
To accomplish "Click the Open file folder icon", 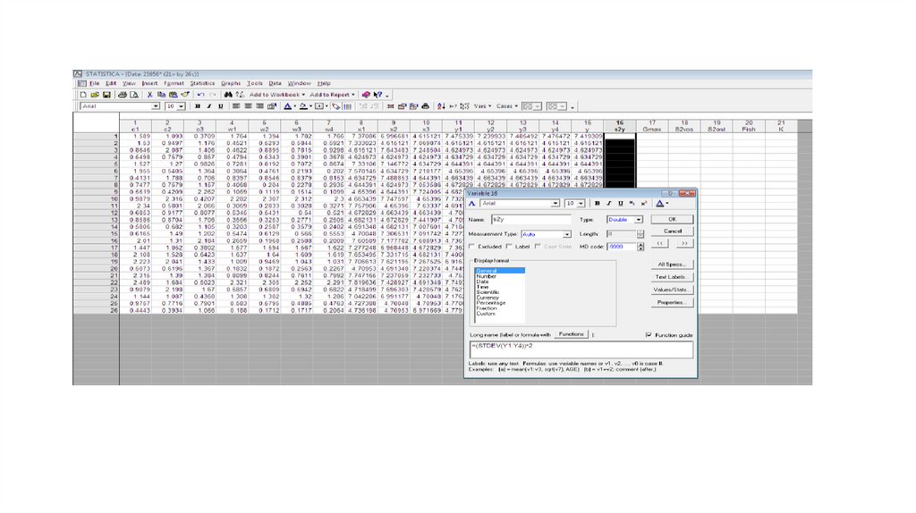I will [94, 94].
